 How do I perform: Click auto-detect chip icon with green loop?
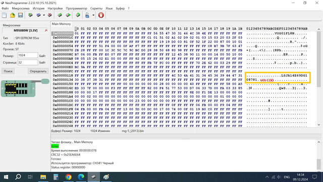[x=78, y=15]
